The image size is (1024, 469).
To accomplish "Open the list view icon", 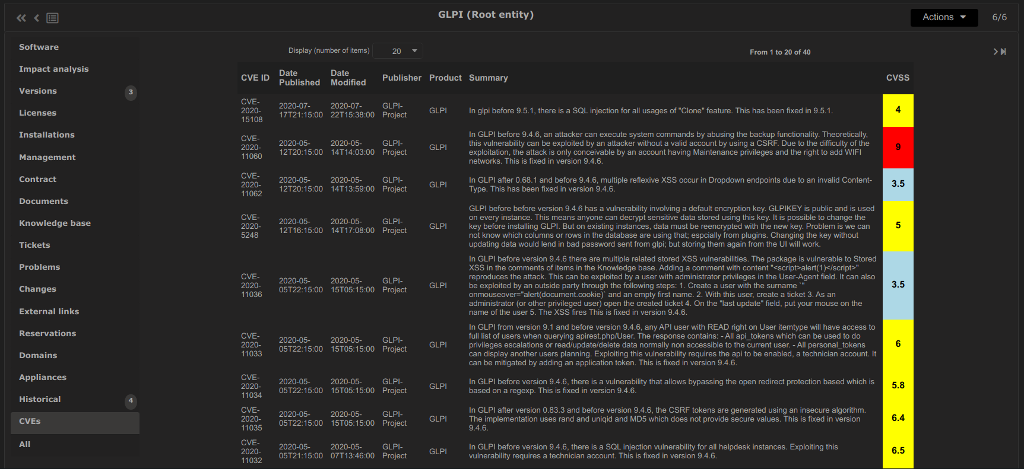I will click(x=53, y=18).
